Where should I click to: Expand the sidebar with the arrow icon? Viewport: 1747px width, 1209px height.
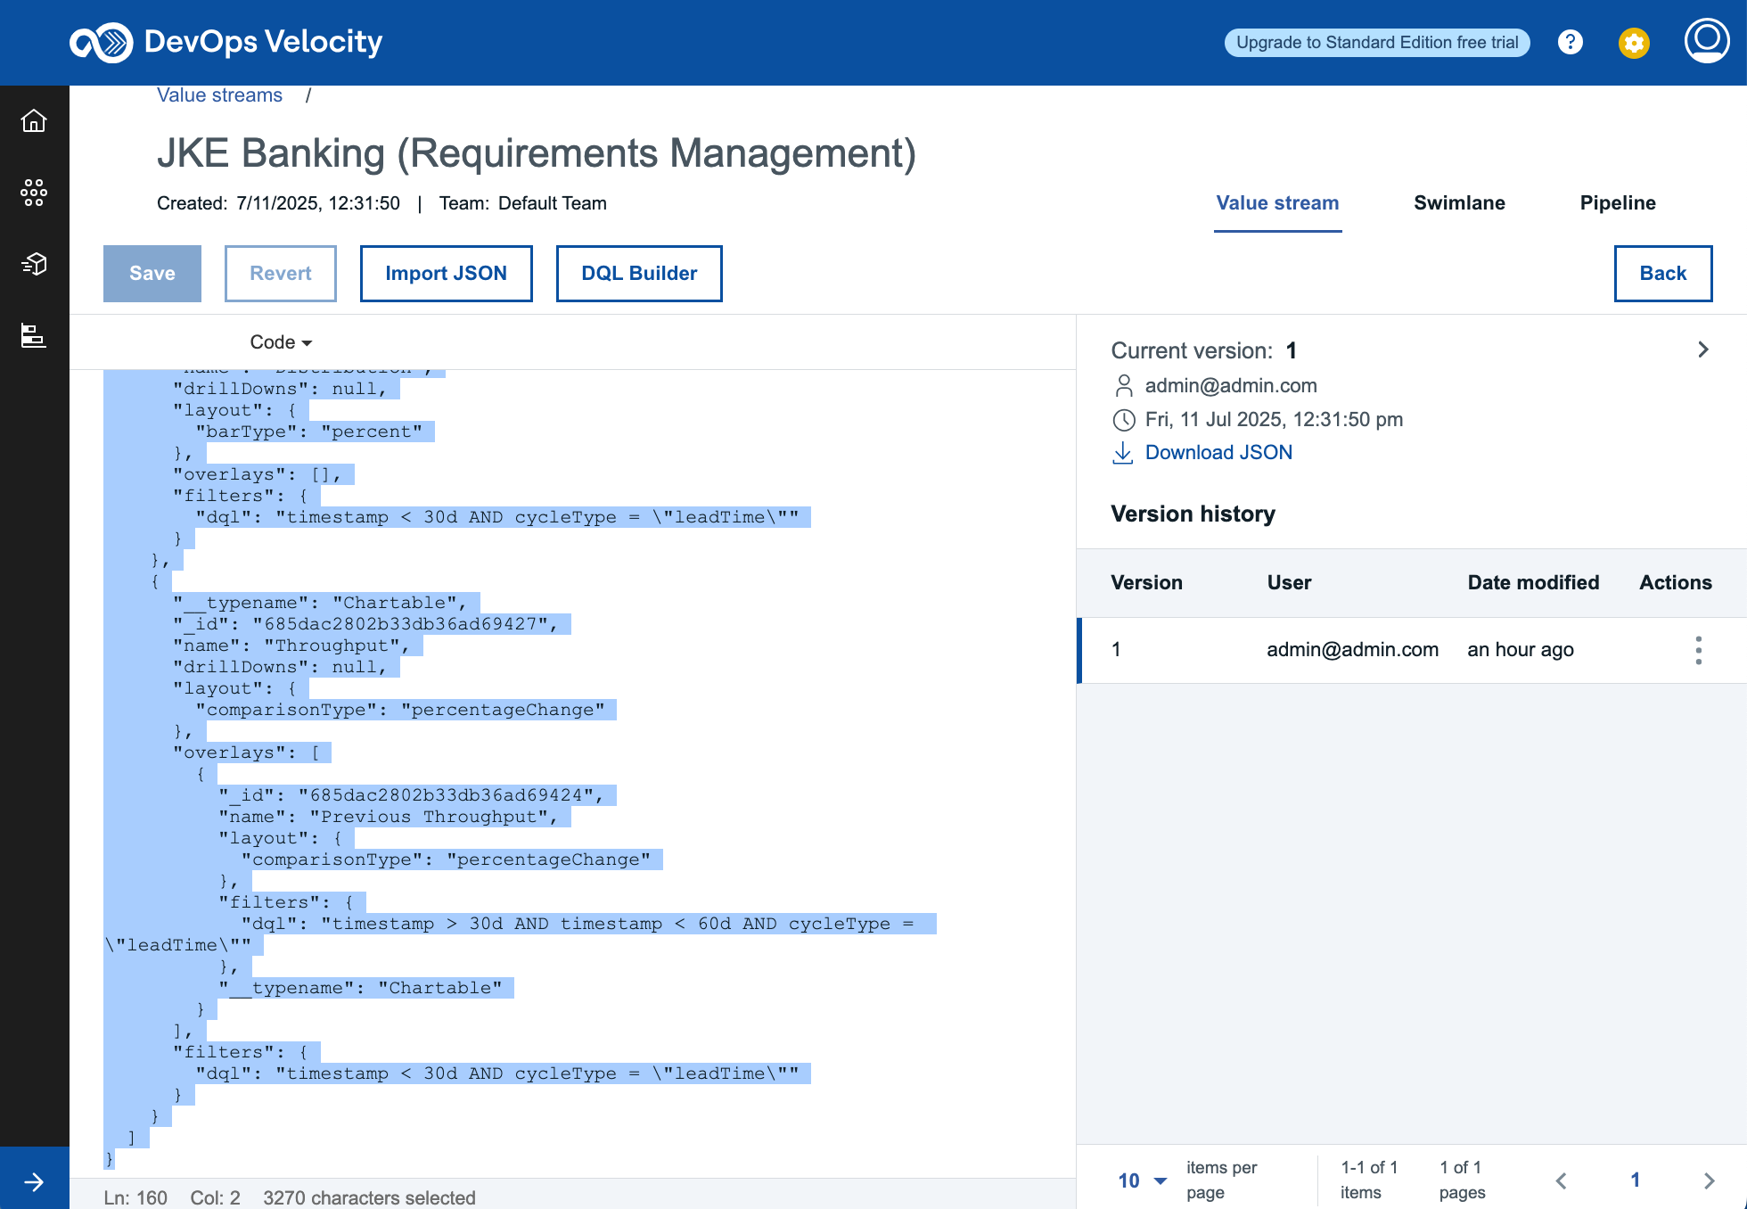(34, 1182)
